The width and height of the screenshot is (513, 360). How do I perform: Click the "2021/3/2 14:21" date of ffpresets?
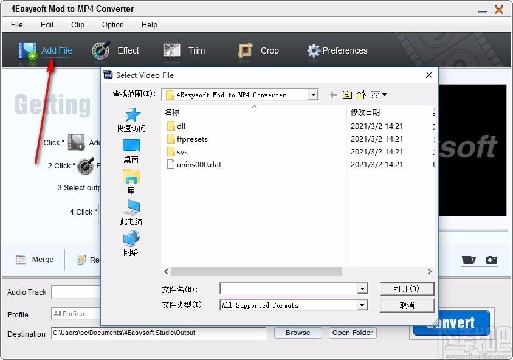377,139
